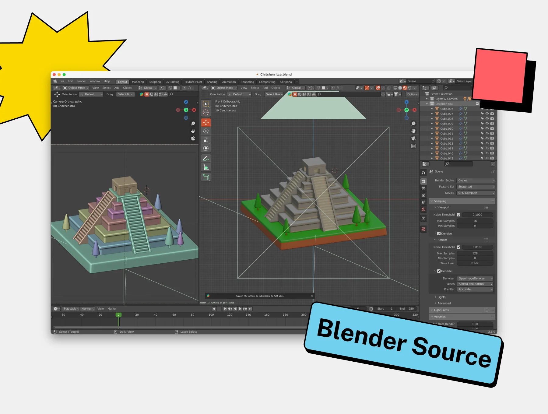The height and width of the screenshot is (414, 548).
Task: Click the viewport Max Samples field
Action: click(475, 221)
